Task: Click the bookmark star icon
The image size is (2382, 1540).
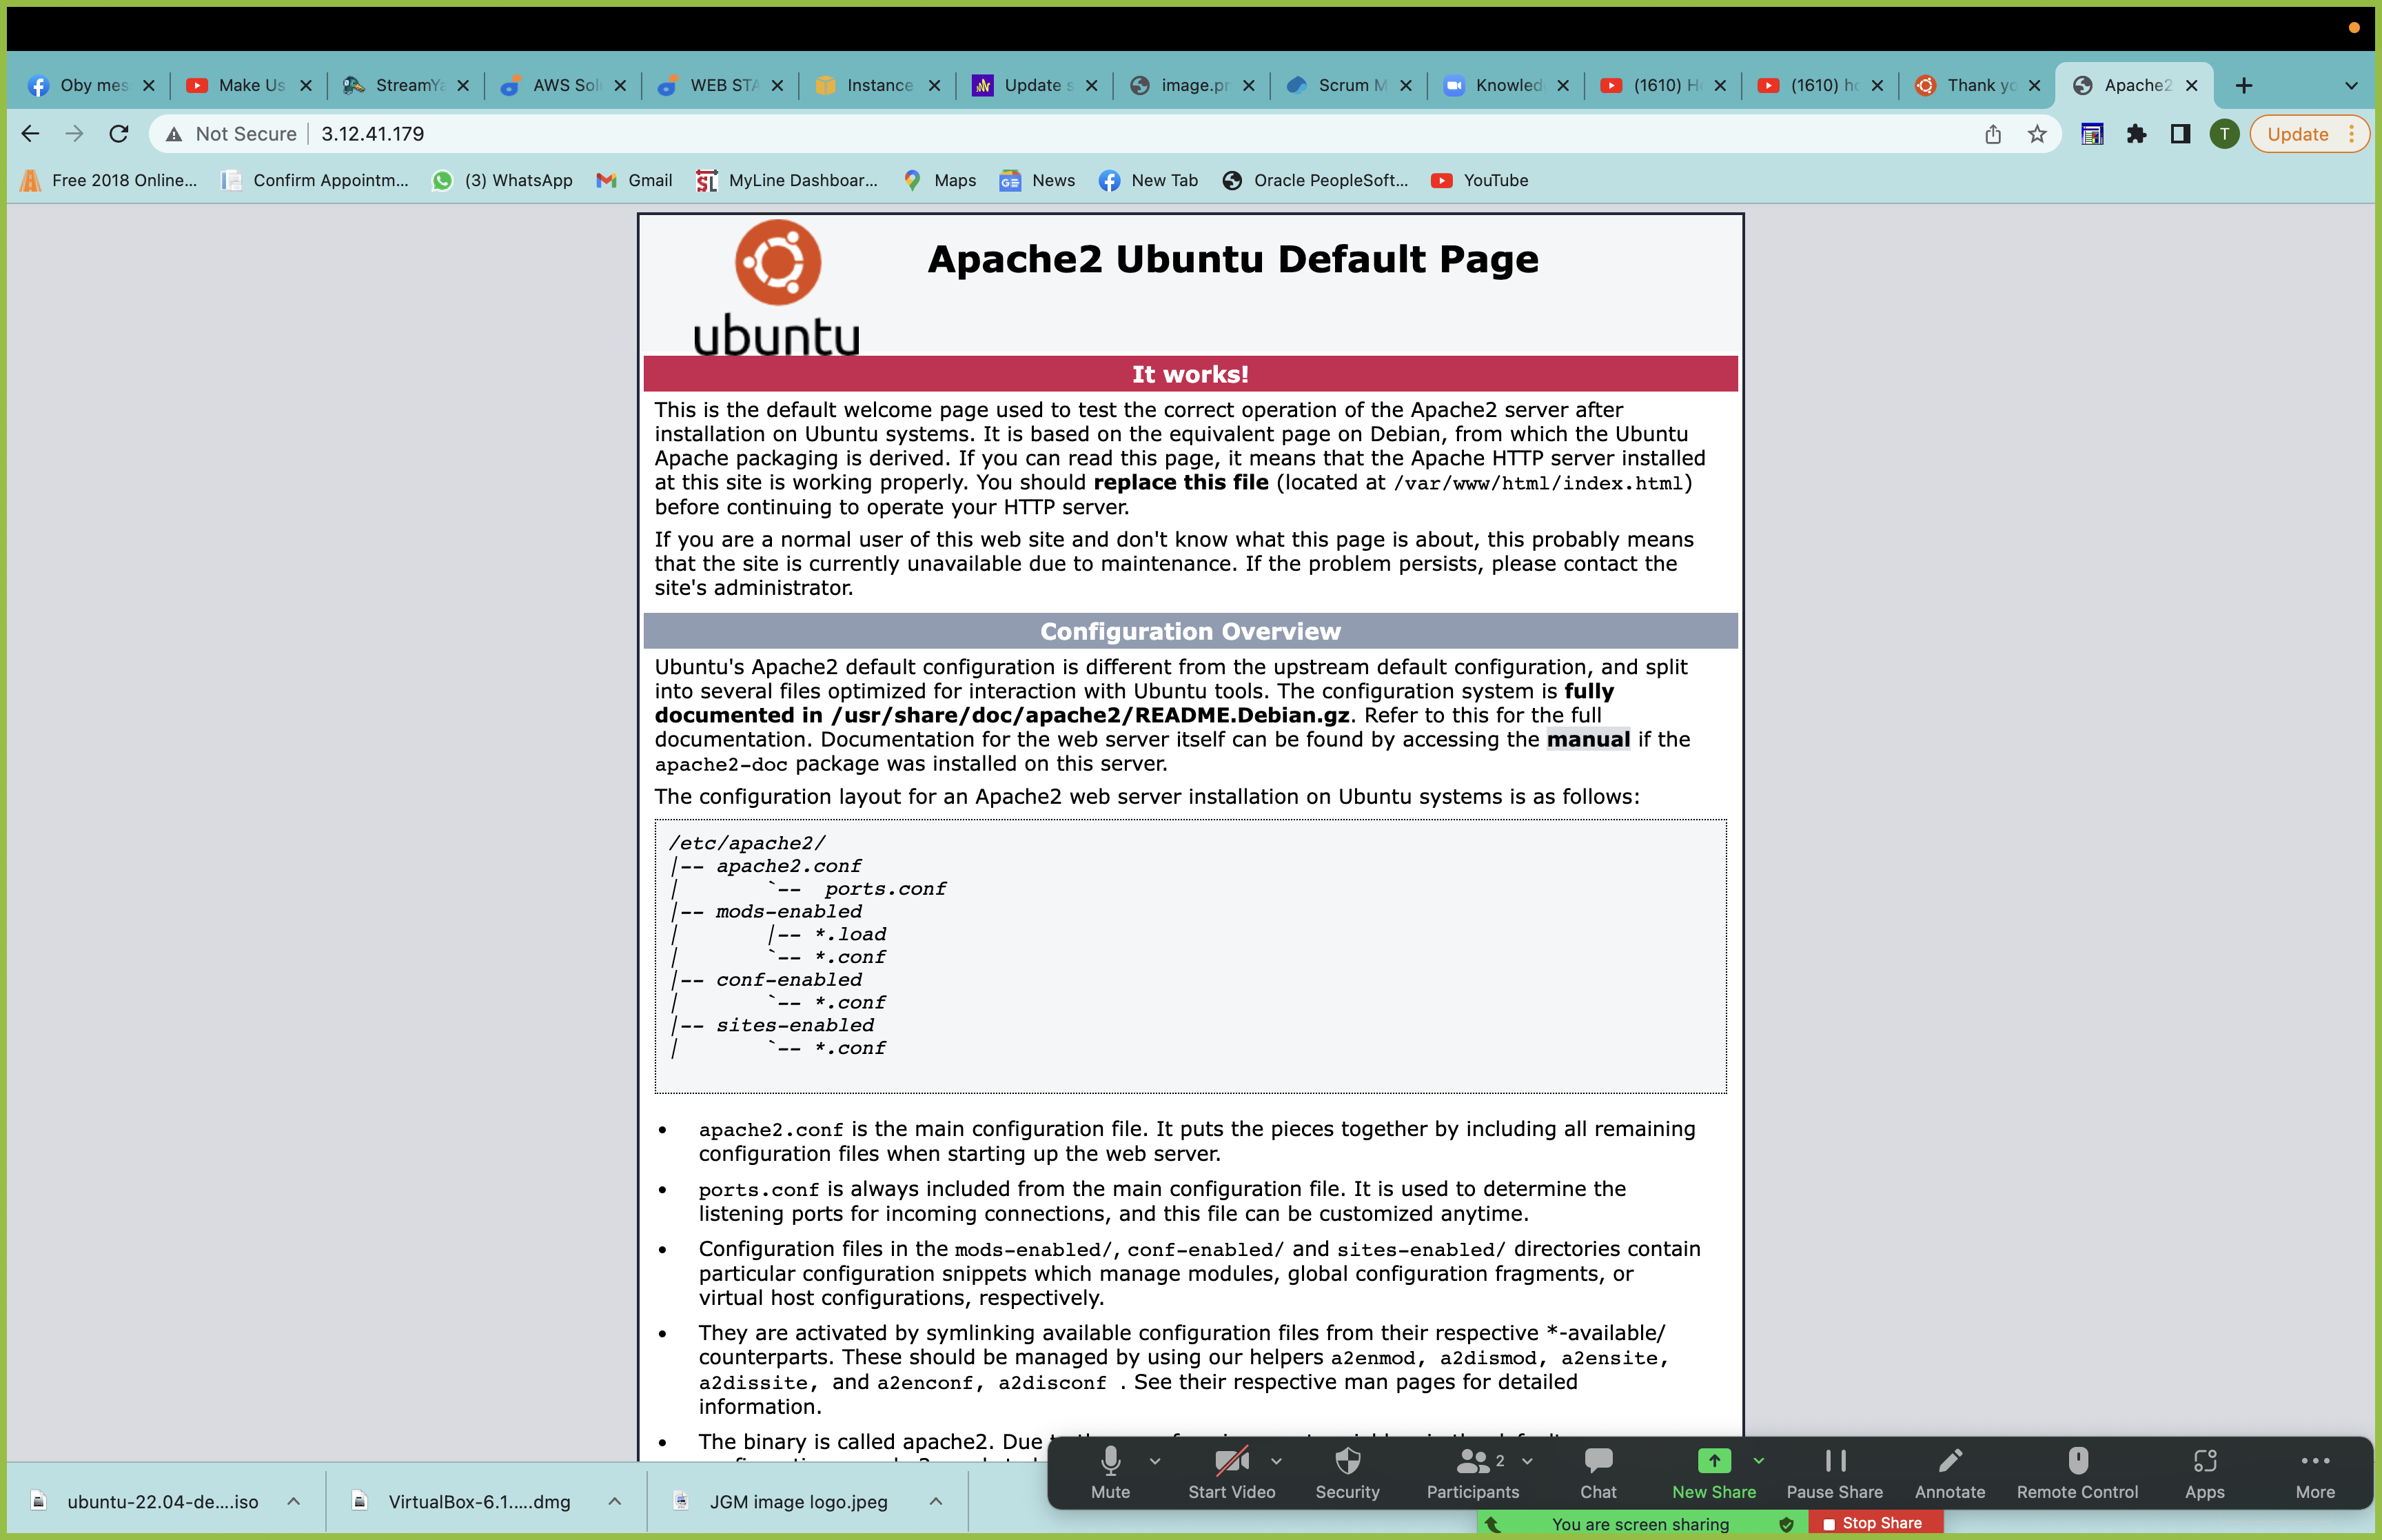Action: coord(2036,134)
